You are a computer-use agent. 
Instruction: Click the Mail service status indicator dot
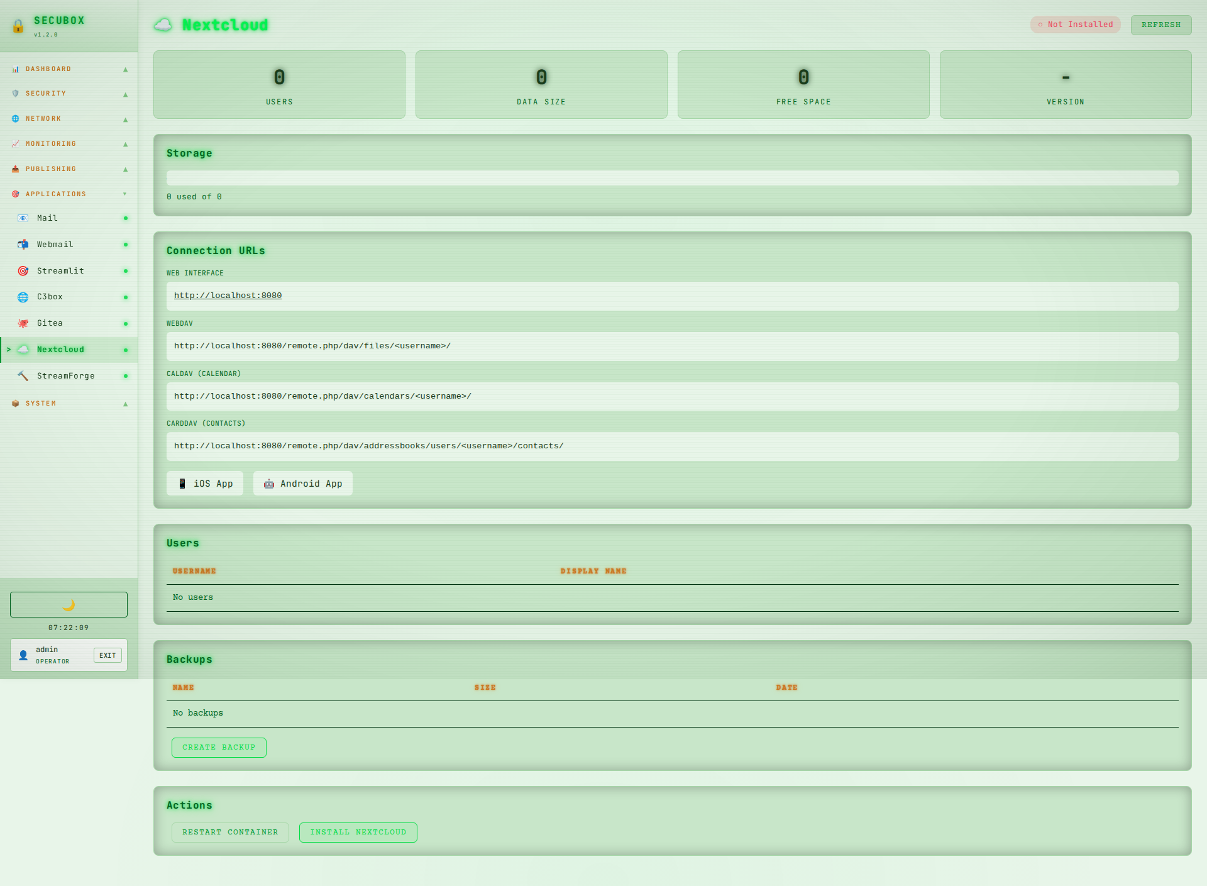(x=126, y=218)
